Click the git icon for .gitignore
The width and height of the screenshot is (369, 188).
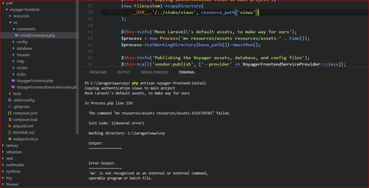click(x=10, y=107)
